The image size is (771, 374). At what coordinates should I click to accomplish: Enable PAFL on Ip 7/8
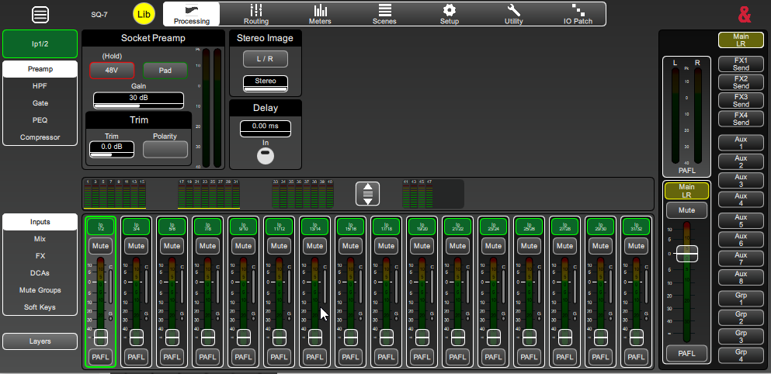[x=207, y=357]
